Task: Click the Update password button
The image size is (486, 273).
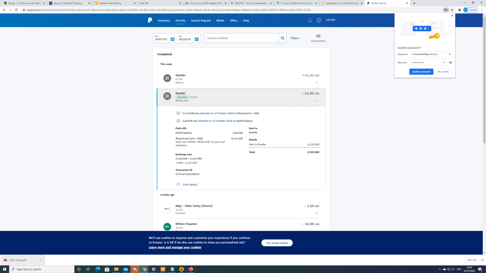Action: (x=421, y=72)
